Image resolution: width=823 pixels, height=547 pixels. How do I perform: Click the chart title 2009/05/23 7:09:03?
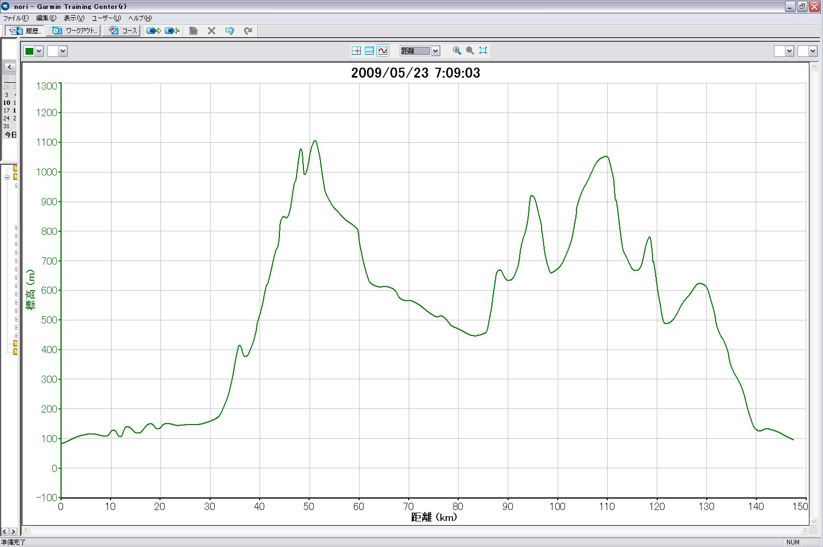pos(415,72)
